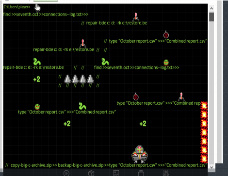
Task: Click the scrollbar down arrow
Action: pyautogui.click(x=212, y=167)
